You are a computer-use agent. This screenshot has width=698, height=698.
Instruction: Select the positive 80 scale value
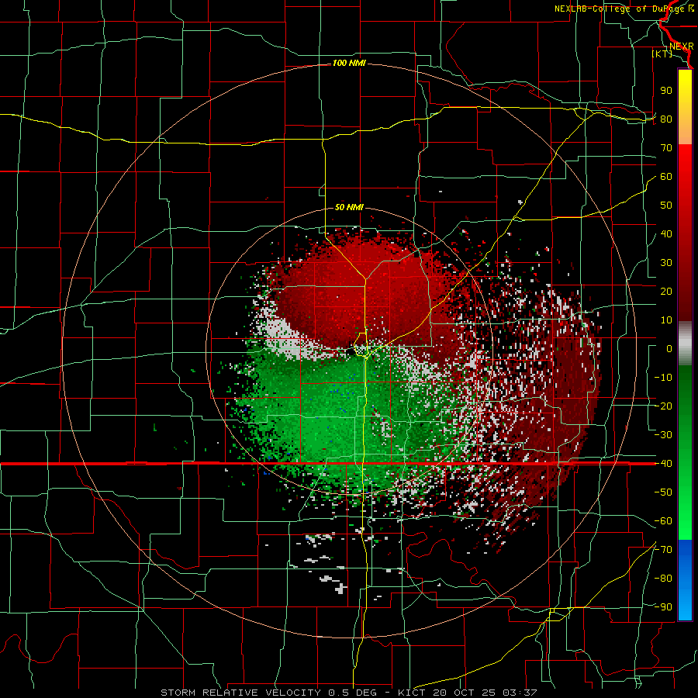pyautogui.click(x=666, y=119)
